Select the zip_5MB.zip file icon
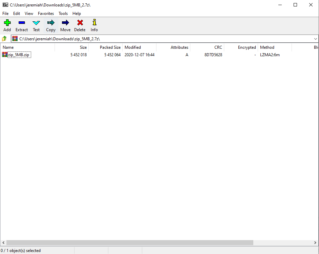The width and height of the screenshot is (319, 254). 5,55
